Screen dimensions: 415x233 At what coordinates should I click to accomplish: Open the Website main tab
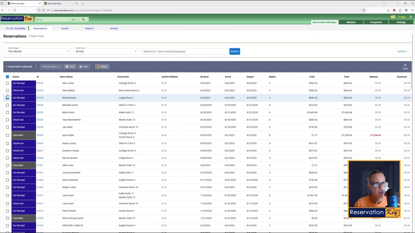coord(351,22)
